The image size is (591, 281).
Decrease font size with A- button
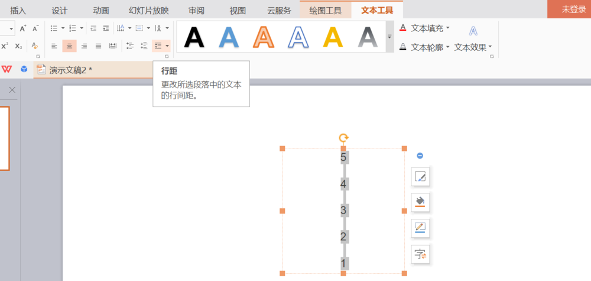35,28
